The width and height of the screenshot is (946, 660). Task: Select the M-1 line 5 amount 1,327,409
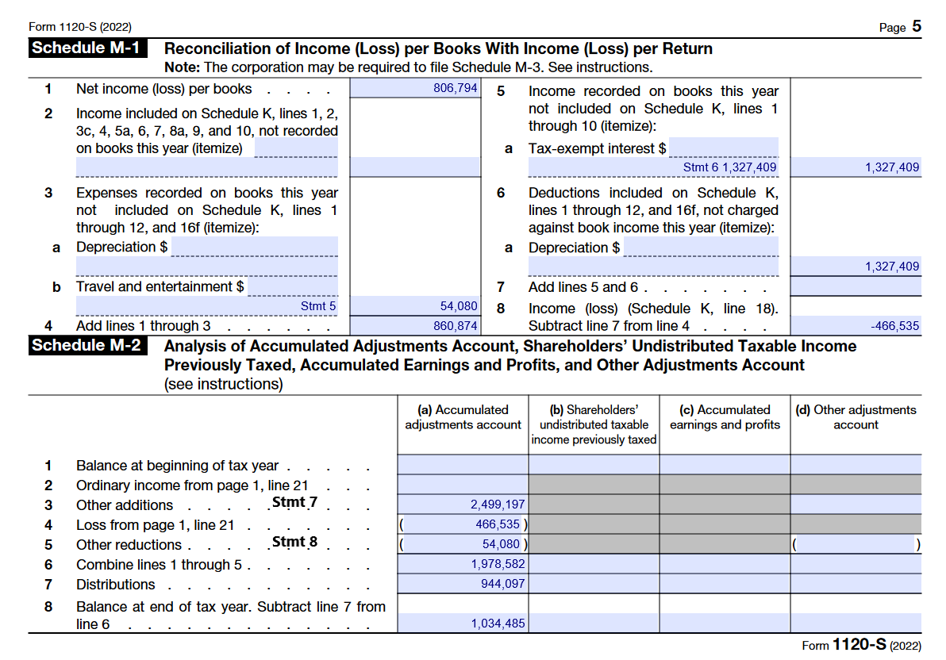(x=856, y=167)
